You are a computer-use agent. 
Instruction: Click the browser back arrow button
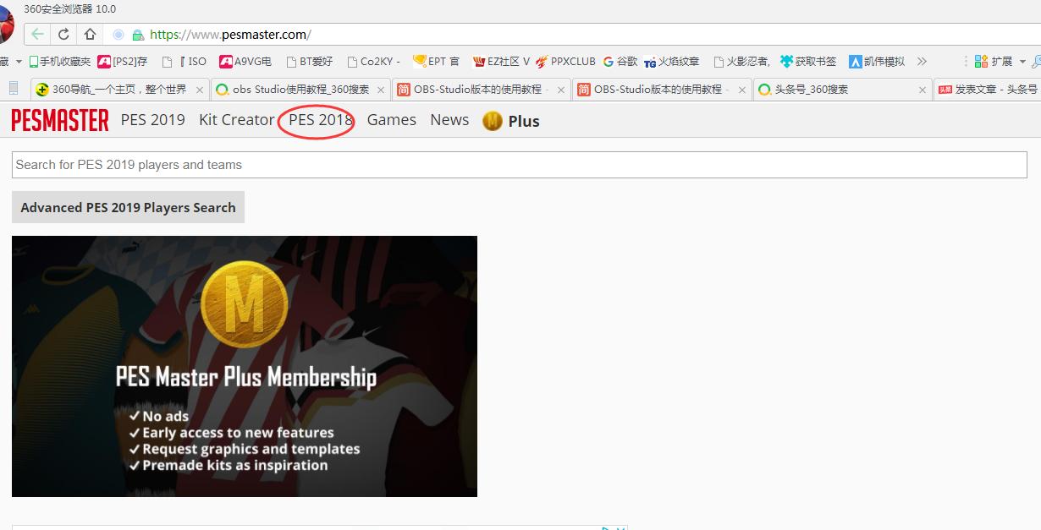coord(38,35)
